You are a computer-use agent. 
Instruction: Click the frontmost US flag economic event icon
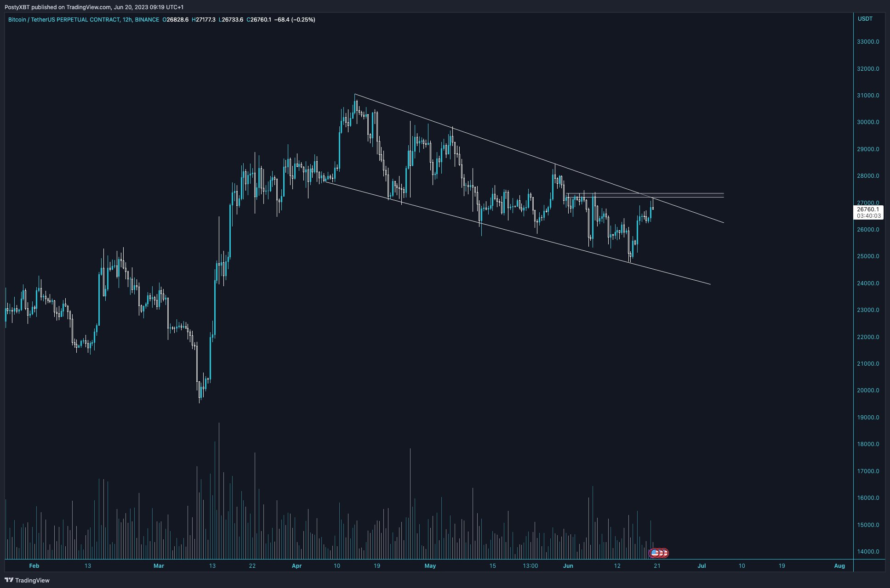[654, 553]
